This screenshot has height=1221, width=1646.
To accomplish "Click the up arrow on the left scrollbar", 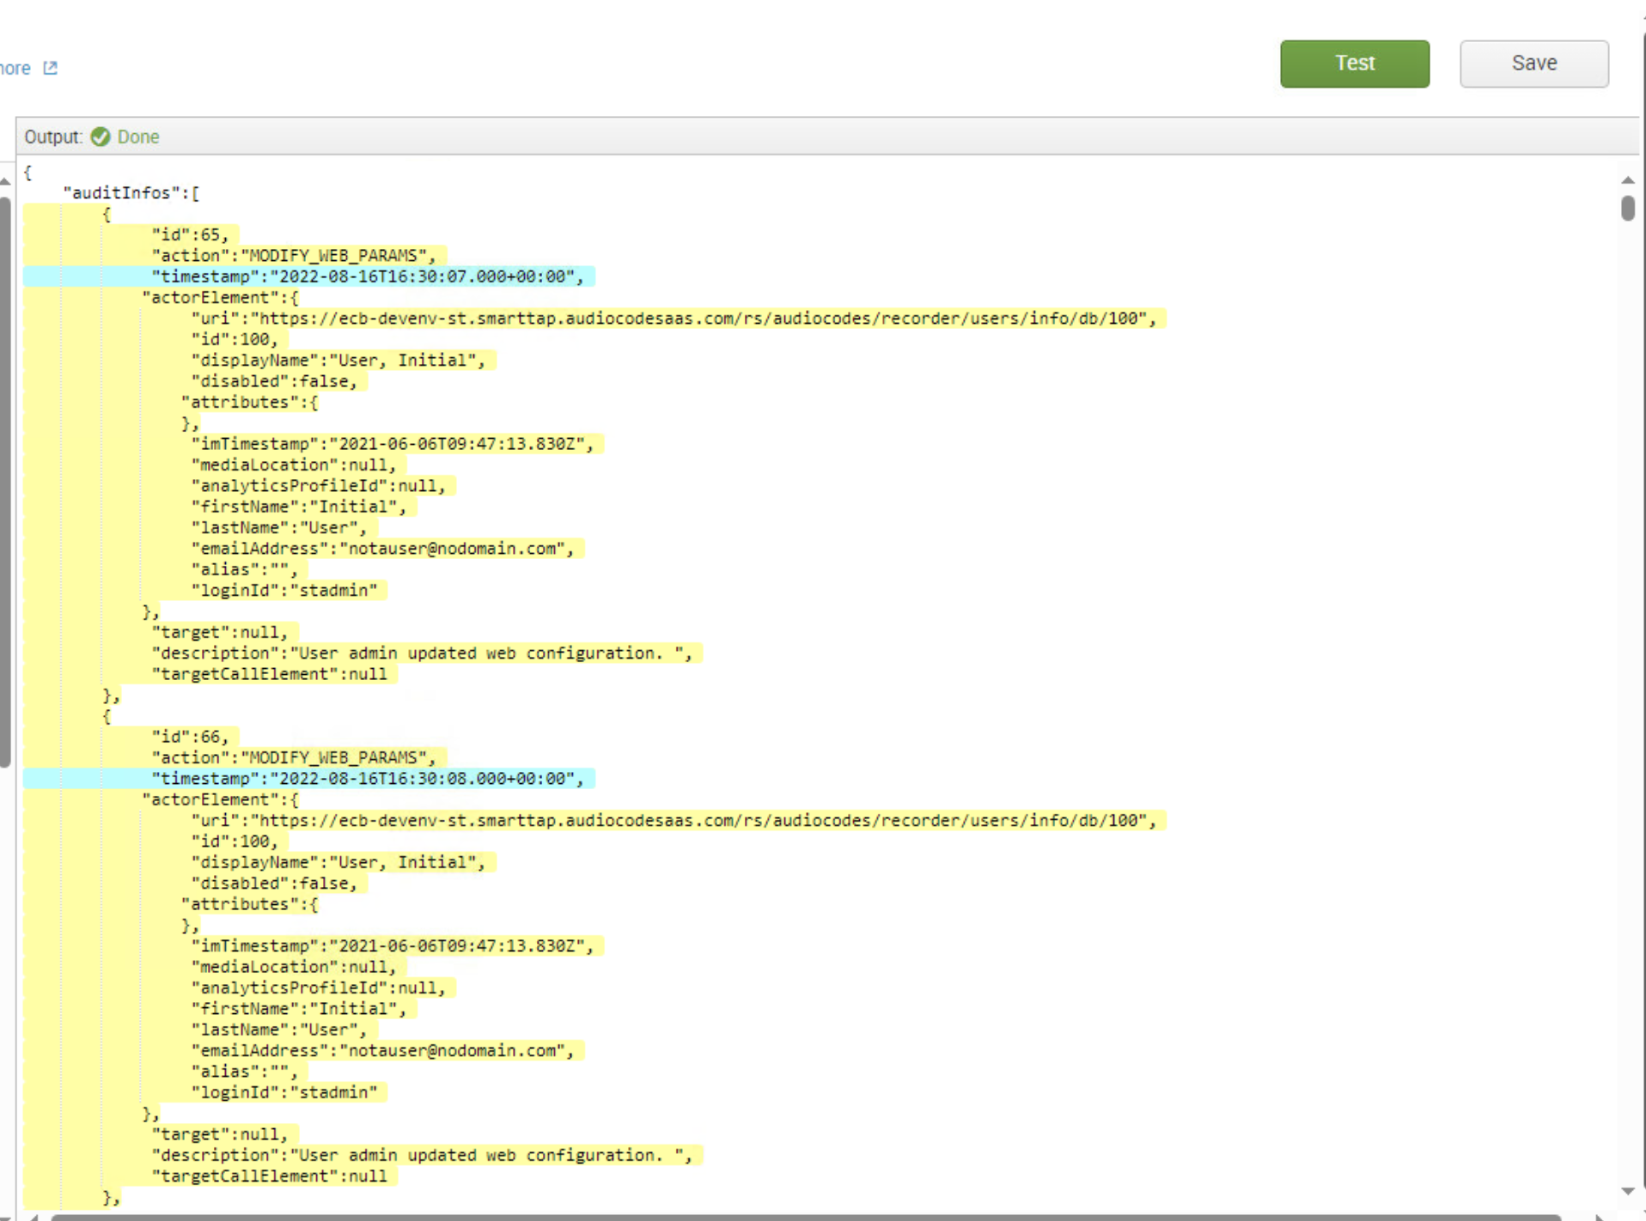I will click(x=5, y=180).
